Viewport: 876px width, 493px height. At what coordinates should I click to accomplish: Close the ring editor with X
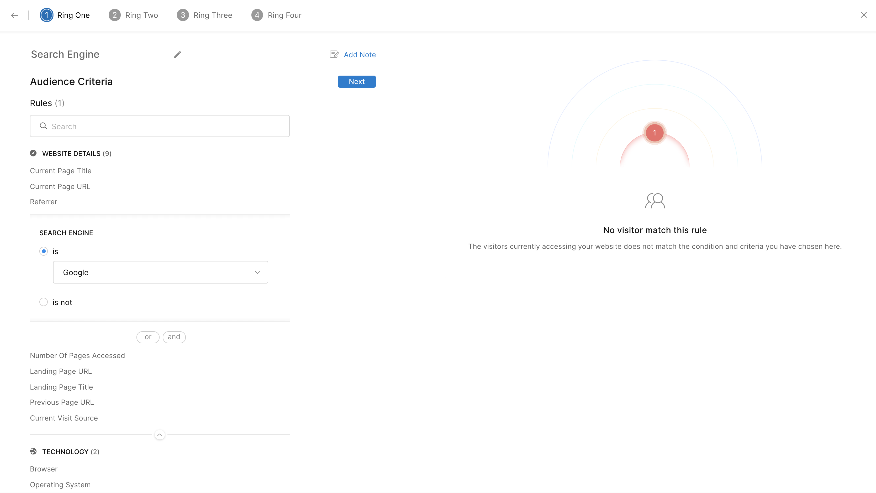[864, 15]
